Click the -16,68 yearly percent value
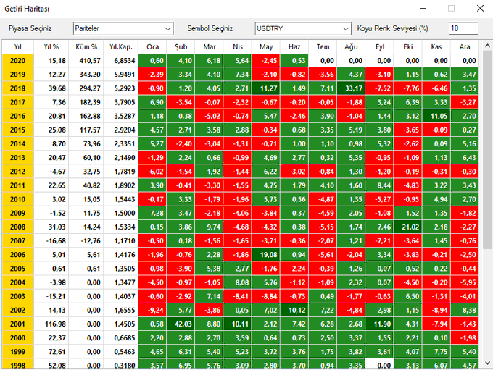493x370 pixels. point(51,241)
